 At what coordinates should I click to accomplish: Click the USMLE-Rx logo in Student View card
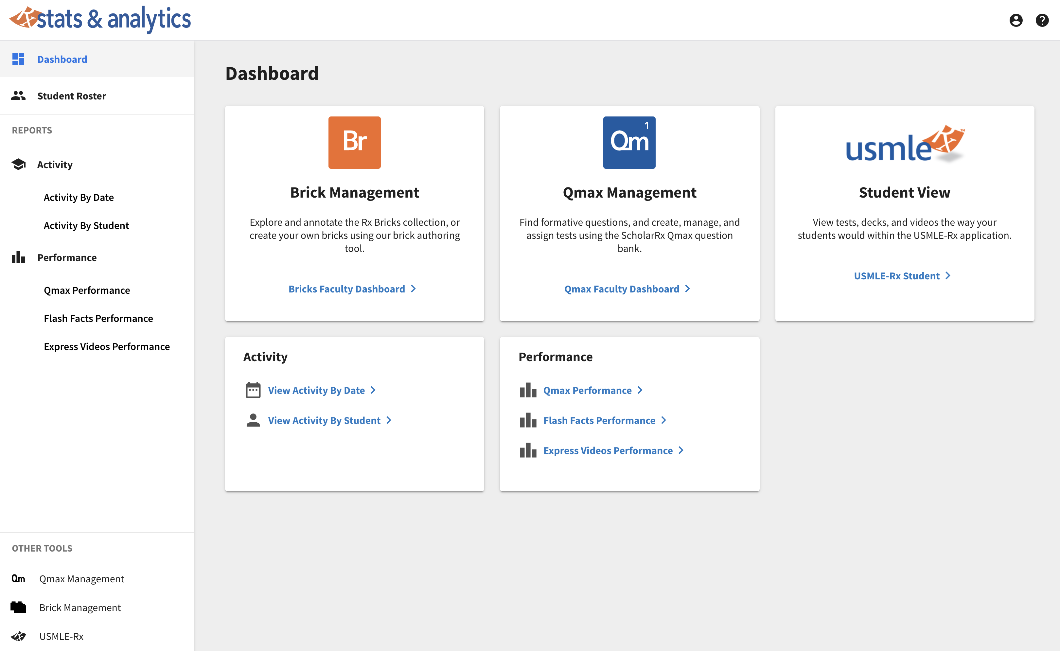click(905, 144)
